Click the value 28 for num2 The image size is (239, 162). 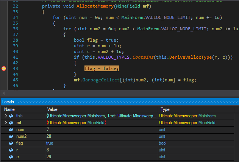point(49,136)
